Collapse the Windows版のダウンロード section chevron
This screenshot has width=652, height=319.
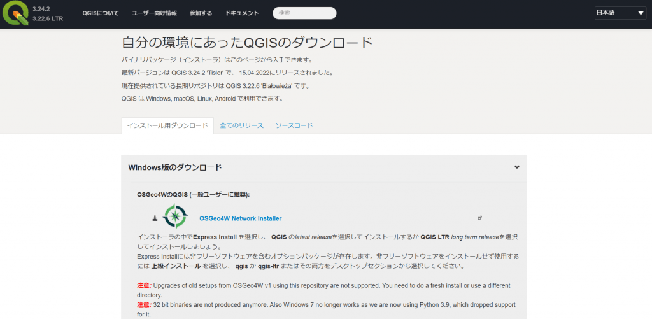[517, 167]
